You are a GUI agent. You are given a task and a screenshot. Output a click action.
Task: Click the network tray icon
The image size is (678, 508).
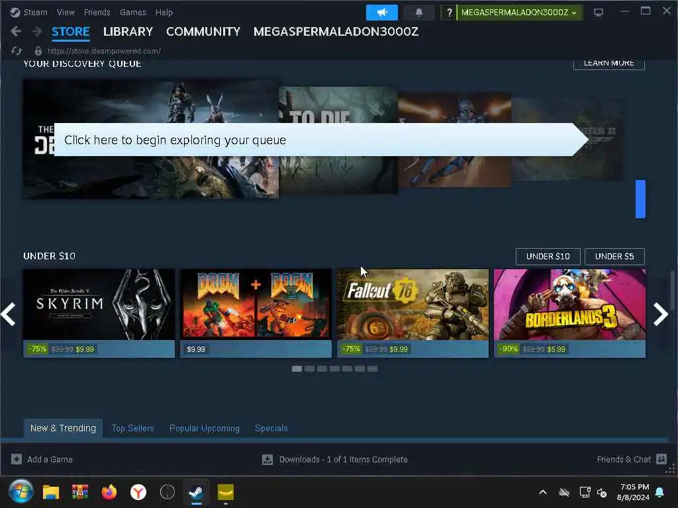point(585,492)
